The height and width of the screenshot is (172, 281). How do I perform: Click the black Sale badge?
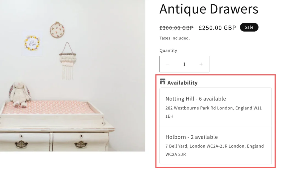(x=249, y=27)
